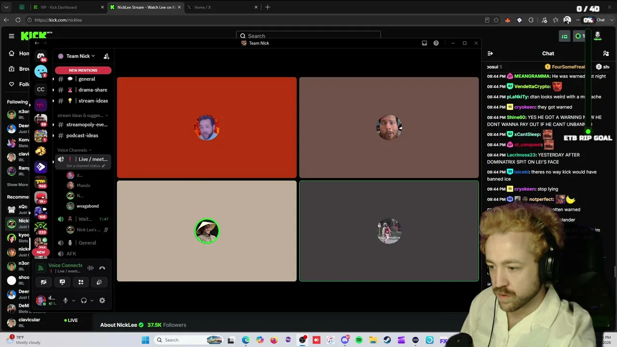Open File Explorer from the taskbar
617x347 pixels.
coord(373,340)
